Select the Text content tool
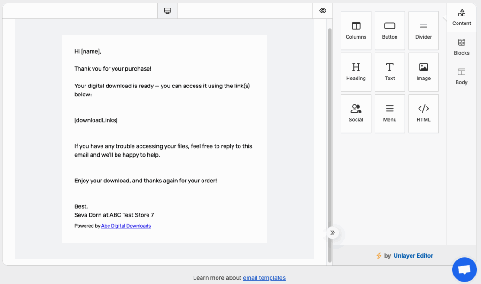This screenshot has width=481, height=284. [389, 72]
